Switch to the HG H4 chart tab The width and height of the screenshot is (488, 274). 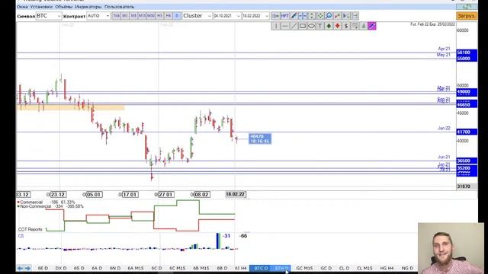pyautogui.click(x=387, y=268)
